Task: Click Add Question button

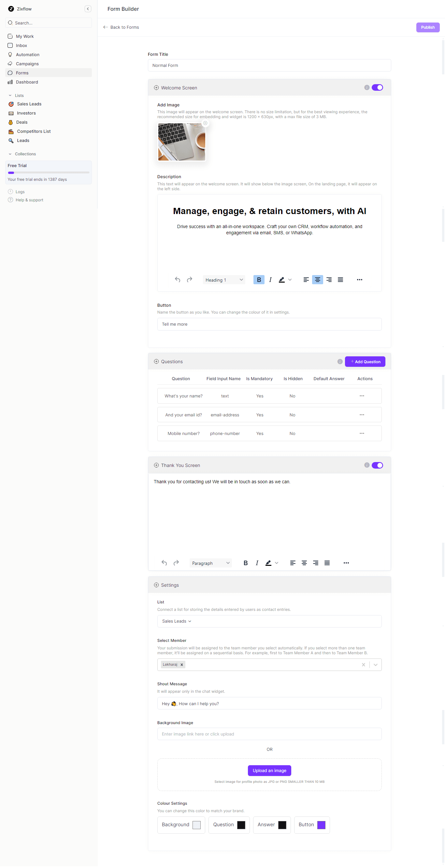Action: (365, 362)
